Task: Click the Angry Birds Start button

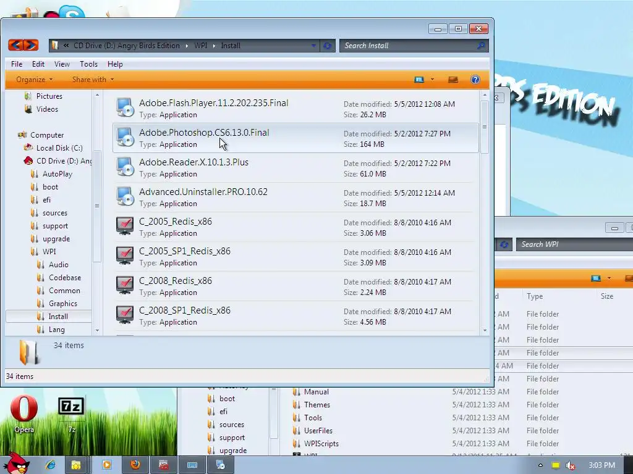Action: [x=16, y=463]
